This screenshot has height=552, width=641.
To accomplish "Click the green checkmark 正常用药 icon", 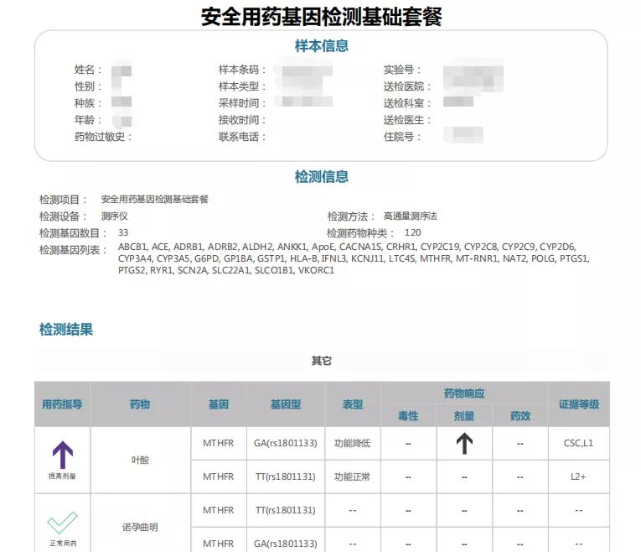I will click(x=62, y=523).
